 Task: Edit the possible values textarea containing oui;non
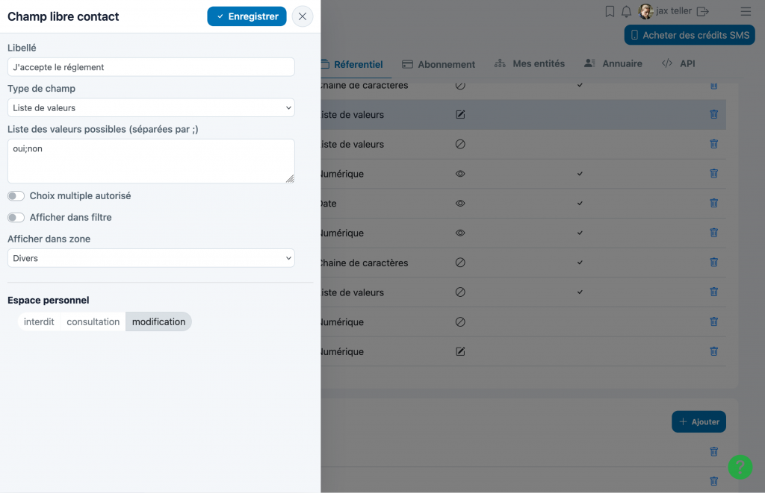[x=151, y=161]
